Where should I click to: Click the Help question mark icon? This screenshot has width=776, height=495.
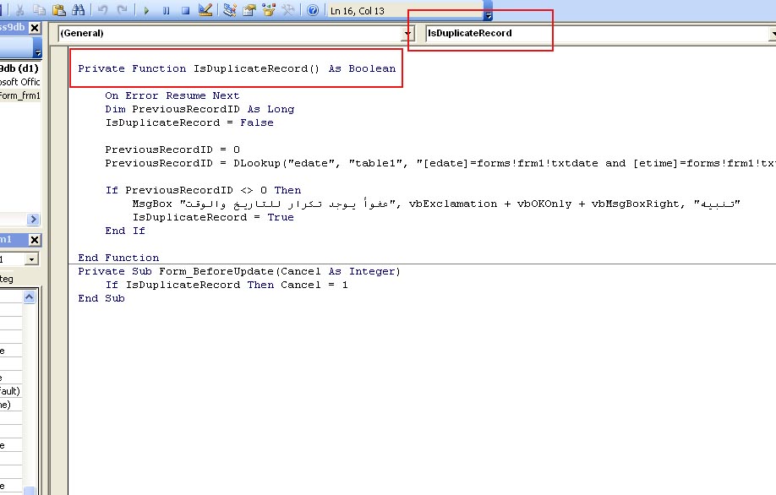click(312, 10)
